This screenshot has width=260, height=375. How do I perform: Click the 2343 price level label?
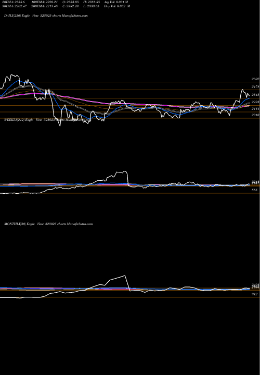point(255,95)
